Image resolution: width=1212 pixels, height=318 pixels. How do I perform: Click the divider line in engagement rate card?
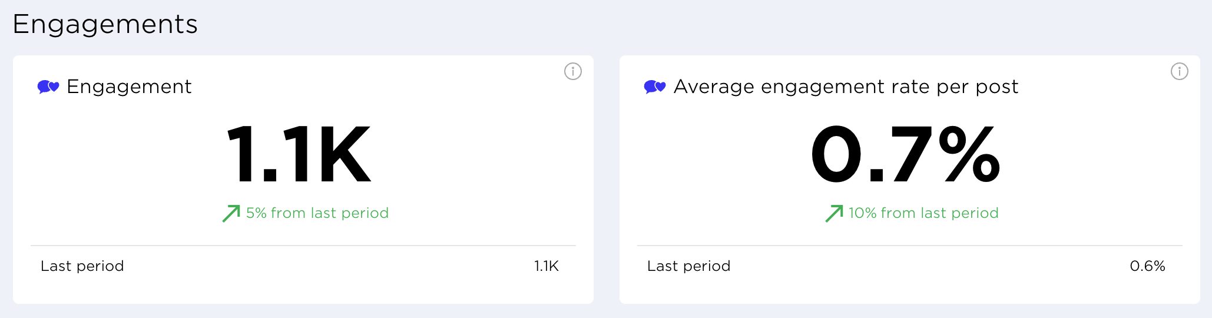click(x=910, y=246)
